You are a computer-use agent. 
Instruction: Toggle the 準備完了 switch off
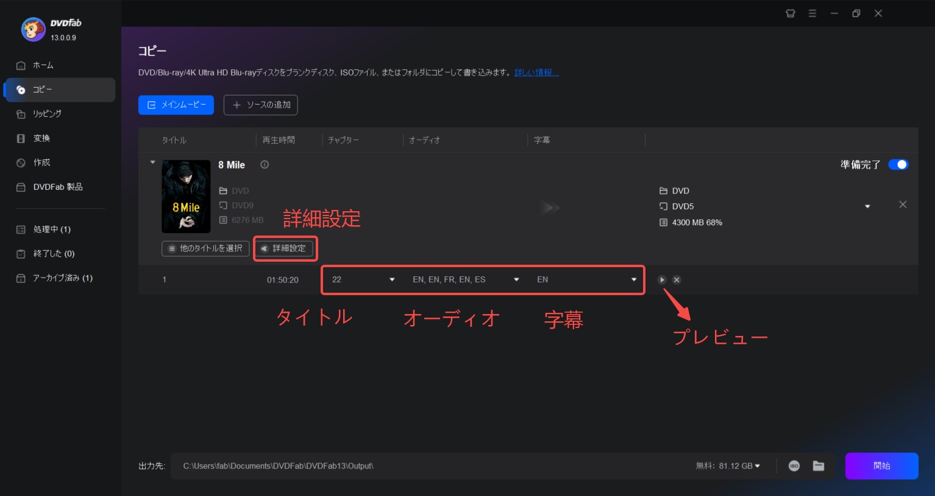(x=898, y=164)
